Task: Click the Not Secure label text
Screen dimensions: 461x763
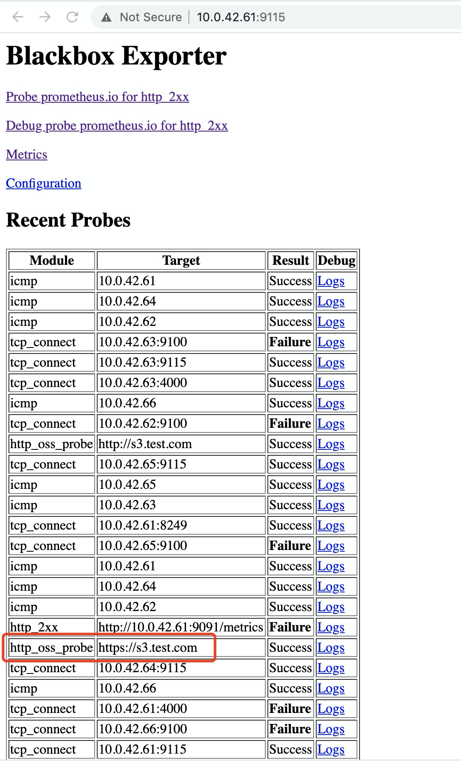Action: [x=151, y=17]
